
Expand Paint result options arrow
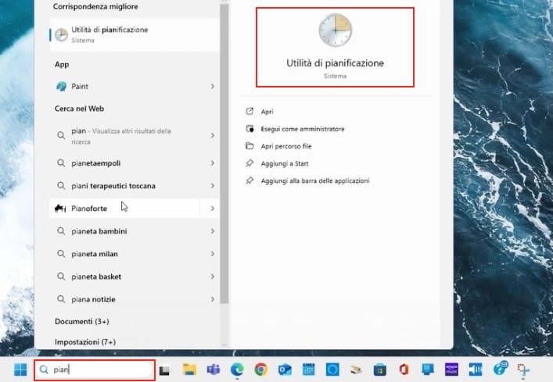coord(212,86)
